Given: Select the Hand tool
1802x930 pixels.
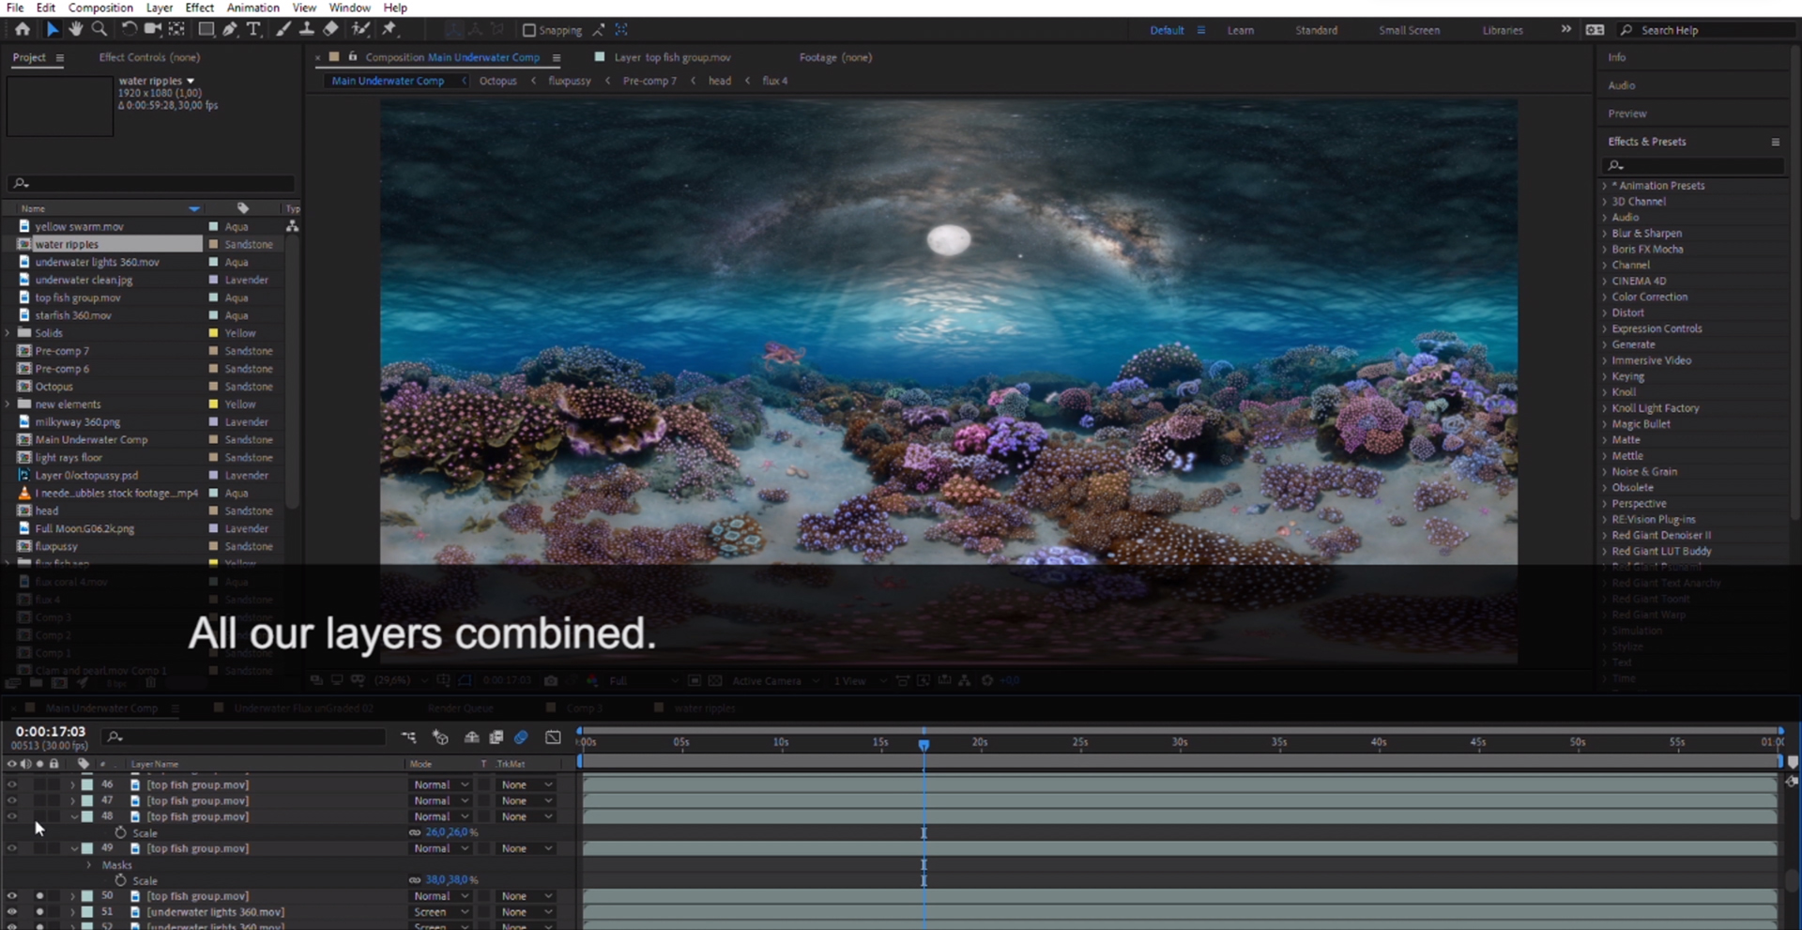Looking at the screenshot, I should (x=75, y=30).
